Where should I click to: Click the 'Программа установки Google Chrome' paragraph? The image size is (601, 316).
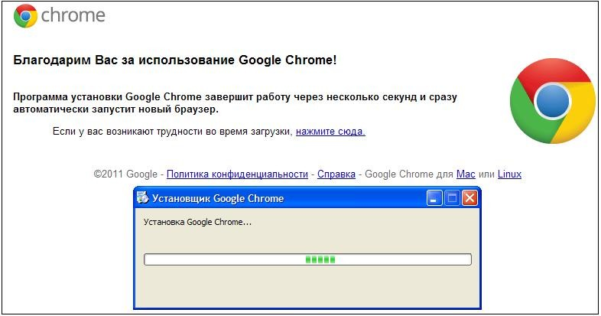coord(235,103)
